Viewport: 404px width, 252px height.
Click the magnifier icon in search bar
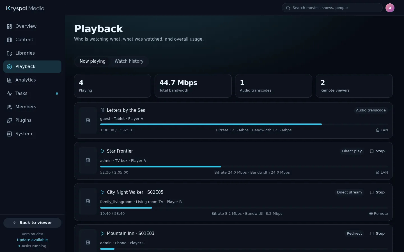[x=288, y=8]
